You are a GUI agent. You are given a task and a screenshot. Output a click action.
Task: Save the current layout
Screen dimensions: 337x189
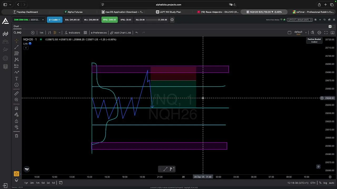coord(315,20)
